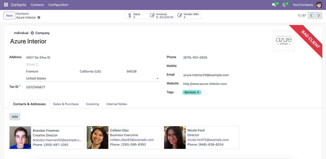Edit the phone number (870)-931-0505
This screenshot has width=326, height=159.
[x=195, y=57]
